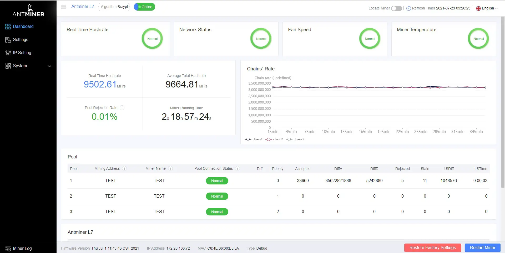Click the UK flag language icon

pyautogui.click(x=478, y=8)
